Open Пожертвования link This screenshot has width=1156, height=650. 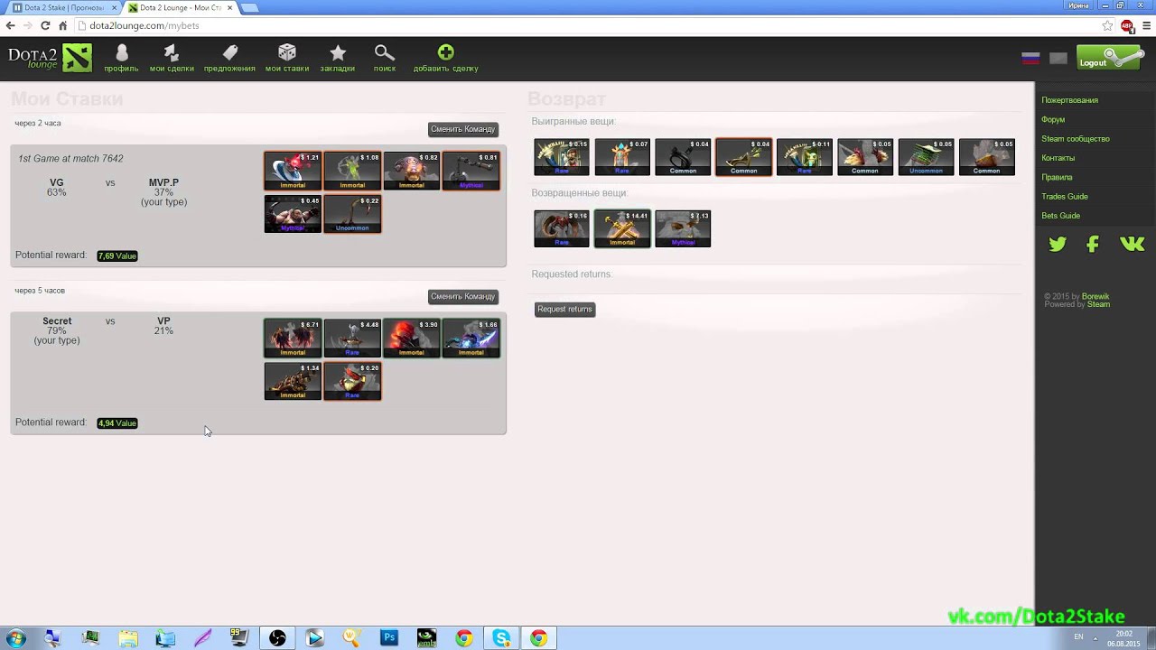[1069, 100]
